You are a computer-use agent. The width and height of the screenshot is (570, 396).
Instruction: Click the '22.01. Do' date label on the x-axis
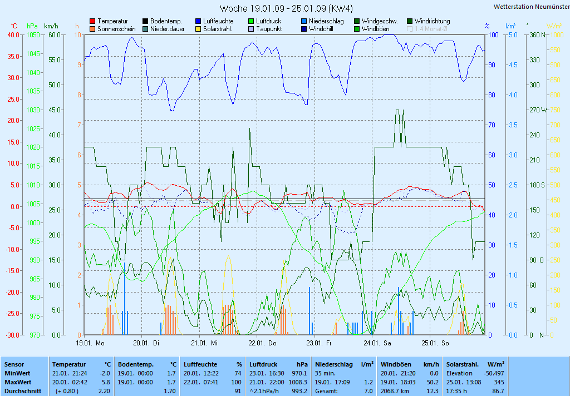(x=262, y=343)
